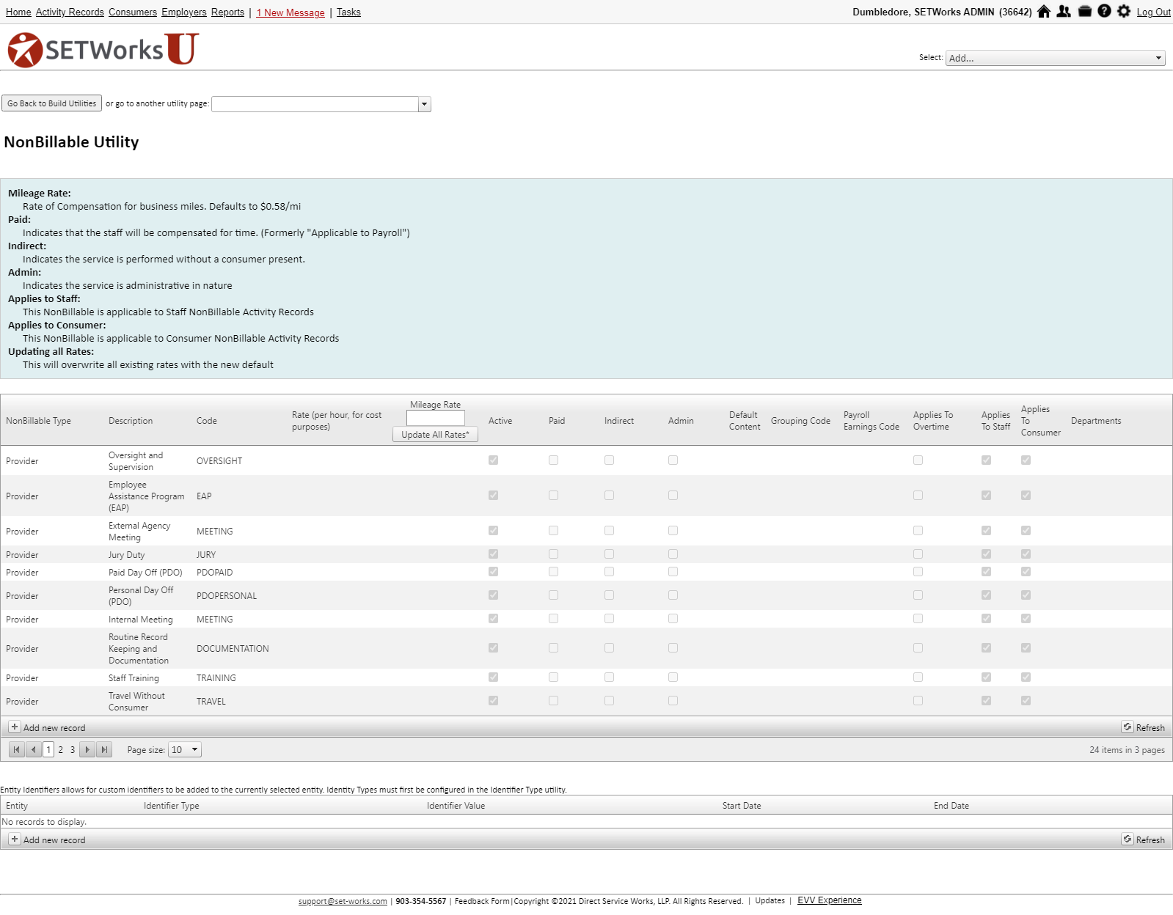Toggle Applies To Consumer for DOCUMENTATION row
The height and width of the screenshot is (915, 1173).
coord(1026,648)
